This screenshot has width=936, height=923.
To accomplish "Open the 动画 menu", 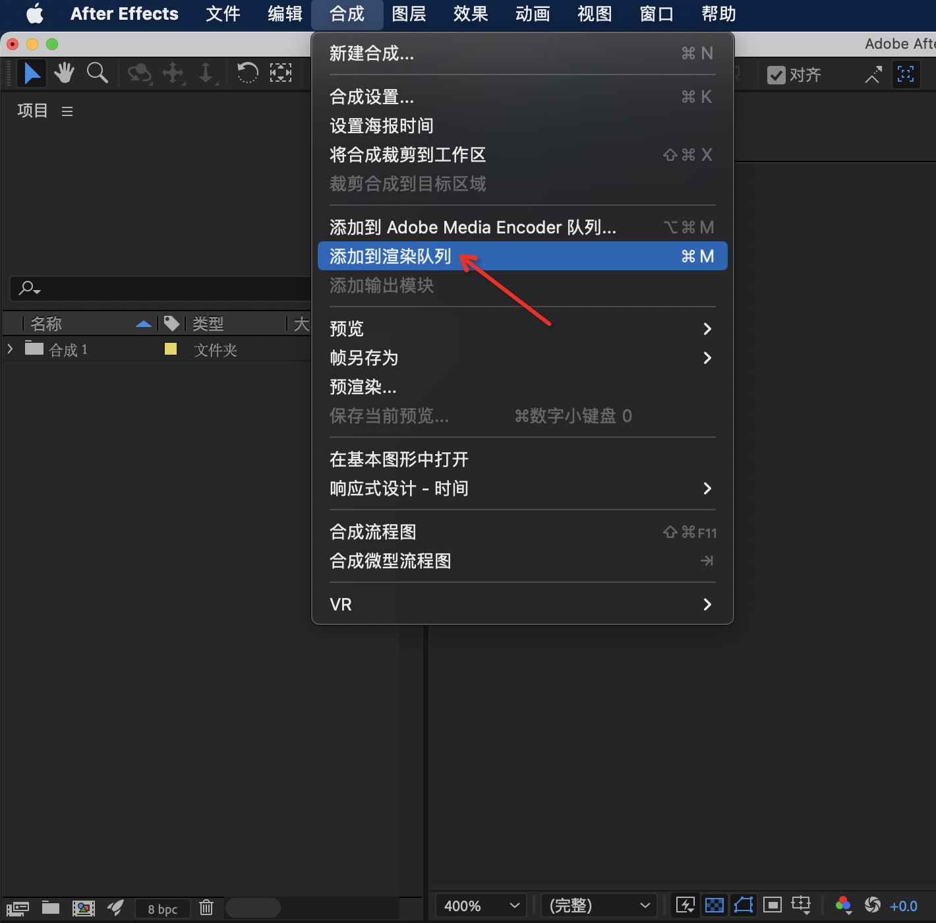I will [533, 14].
